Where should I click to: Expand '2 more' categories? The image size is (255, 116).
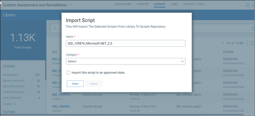9,104
